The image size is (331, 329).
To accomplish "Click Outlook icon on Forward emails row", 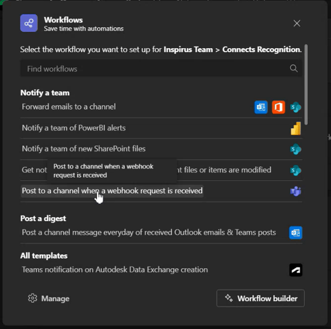I will pos(261,107).
